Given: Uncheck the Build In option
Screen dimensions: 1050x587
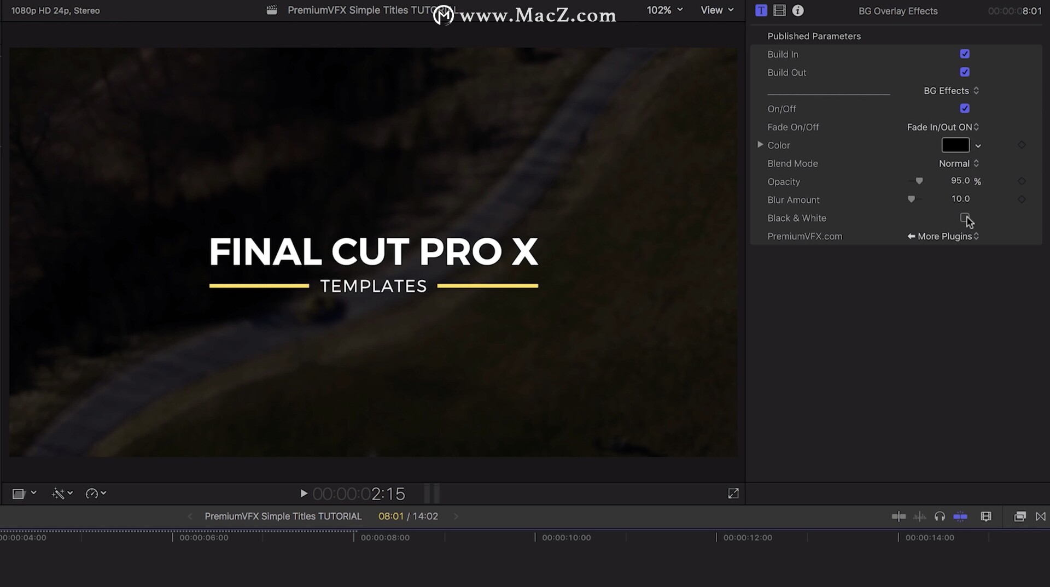Looking at the screenshot, I should [x=965, y=54].
